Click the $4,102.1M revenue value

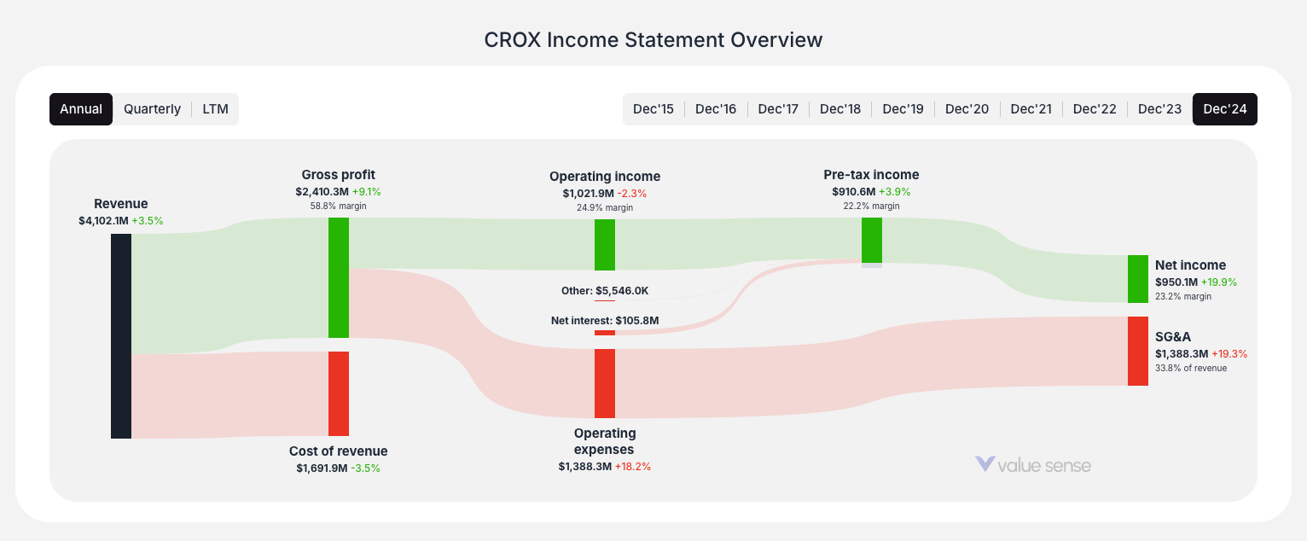103,220
